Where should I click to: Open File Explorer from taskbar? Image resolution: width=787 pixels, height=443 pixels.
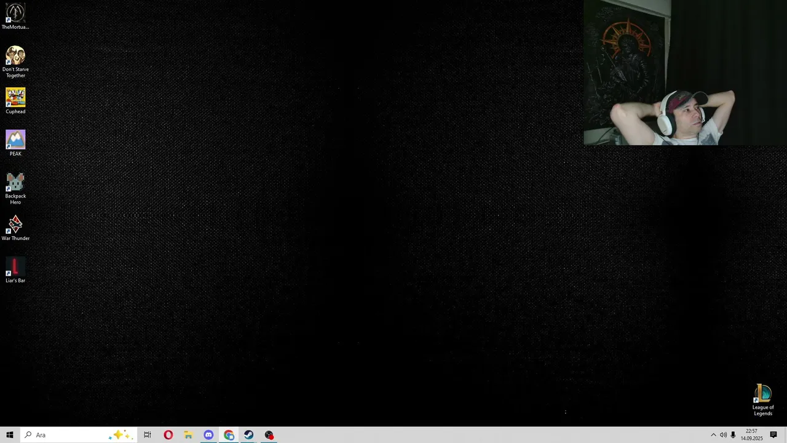[x=188, y=435]
